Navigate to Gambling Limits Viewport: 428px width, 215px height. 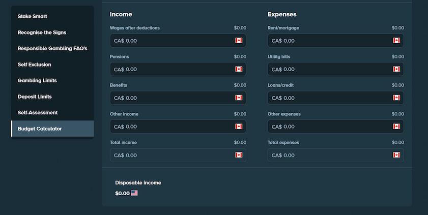37,81
